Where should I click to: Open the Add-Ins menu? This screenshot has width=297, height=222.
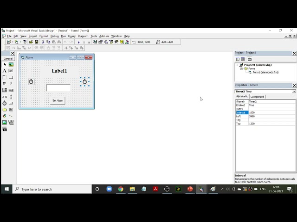[x=104, y=36]
